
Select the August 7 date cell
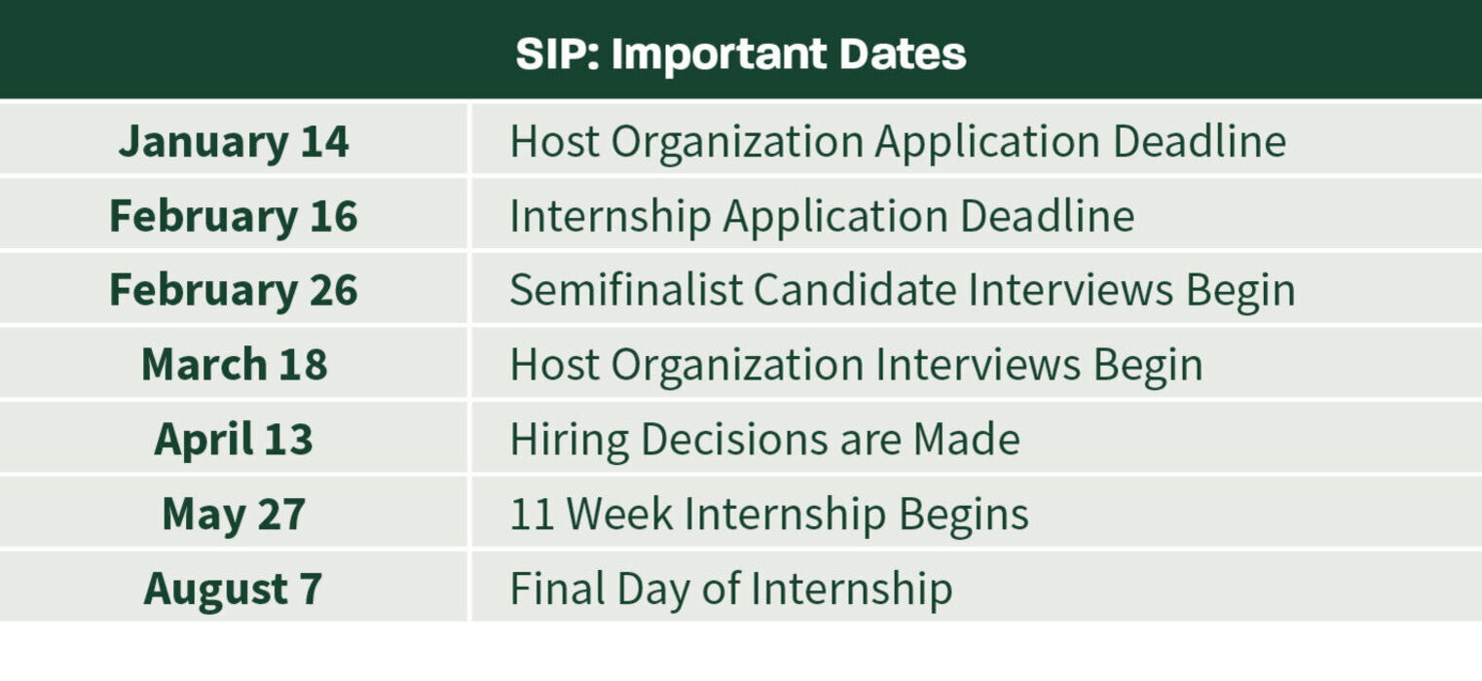coord(234,589)
